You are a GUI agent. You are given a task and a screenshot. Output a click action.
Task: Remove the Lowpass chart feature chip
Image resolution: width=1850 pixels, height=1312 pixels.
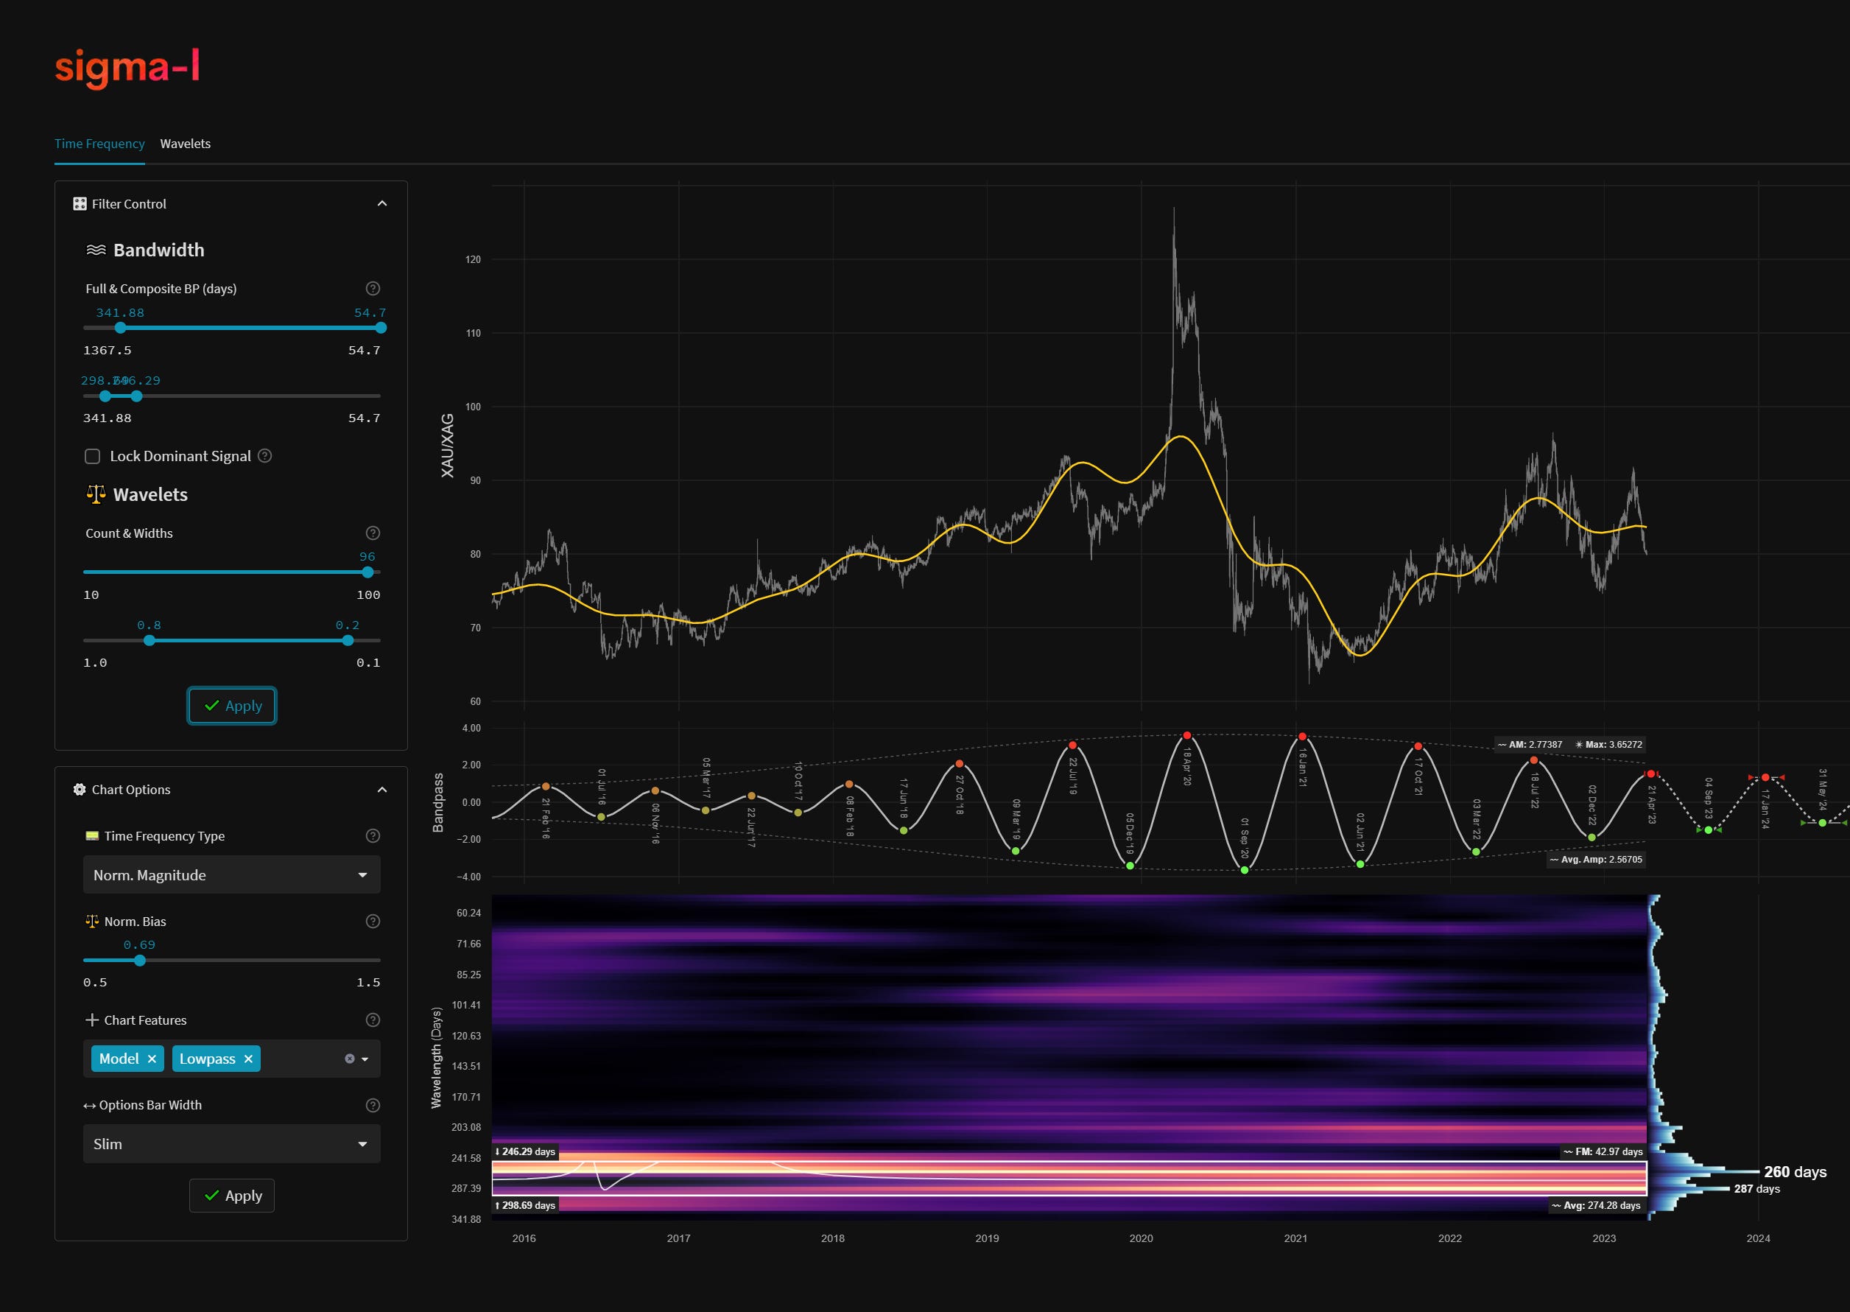click(248, 1059)
